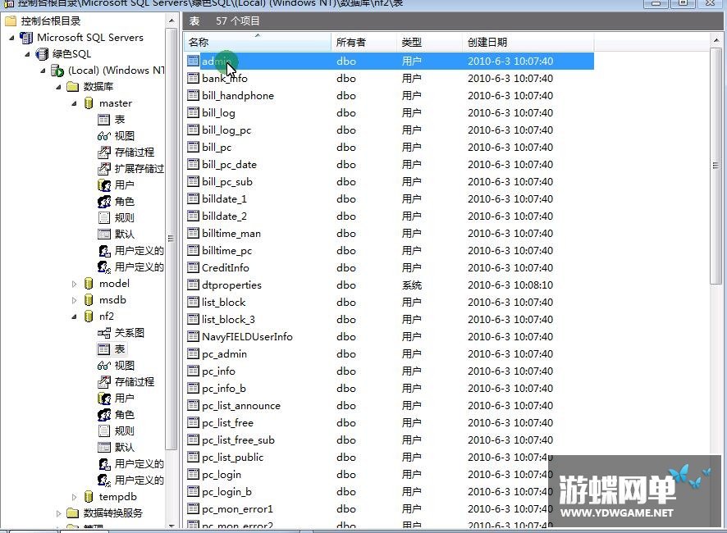Click the tree pane vertical scrollbar thumb
This screenshot has width=727, height=533.
pos(171,239)
